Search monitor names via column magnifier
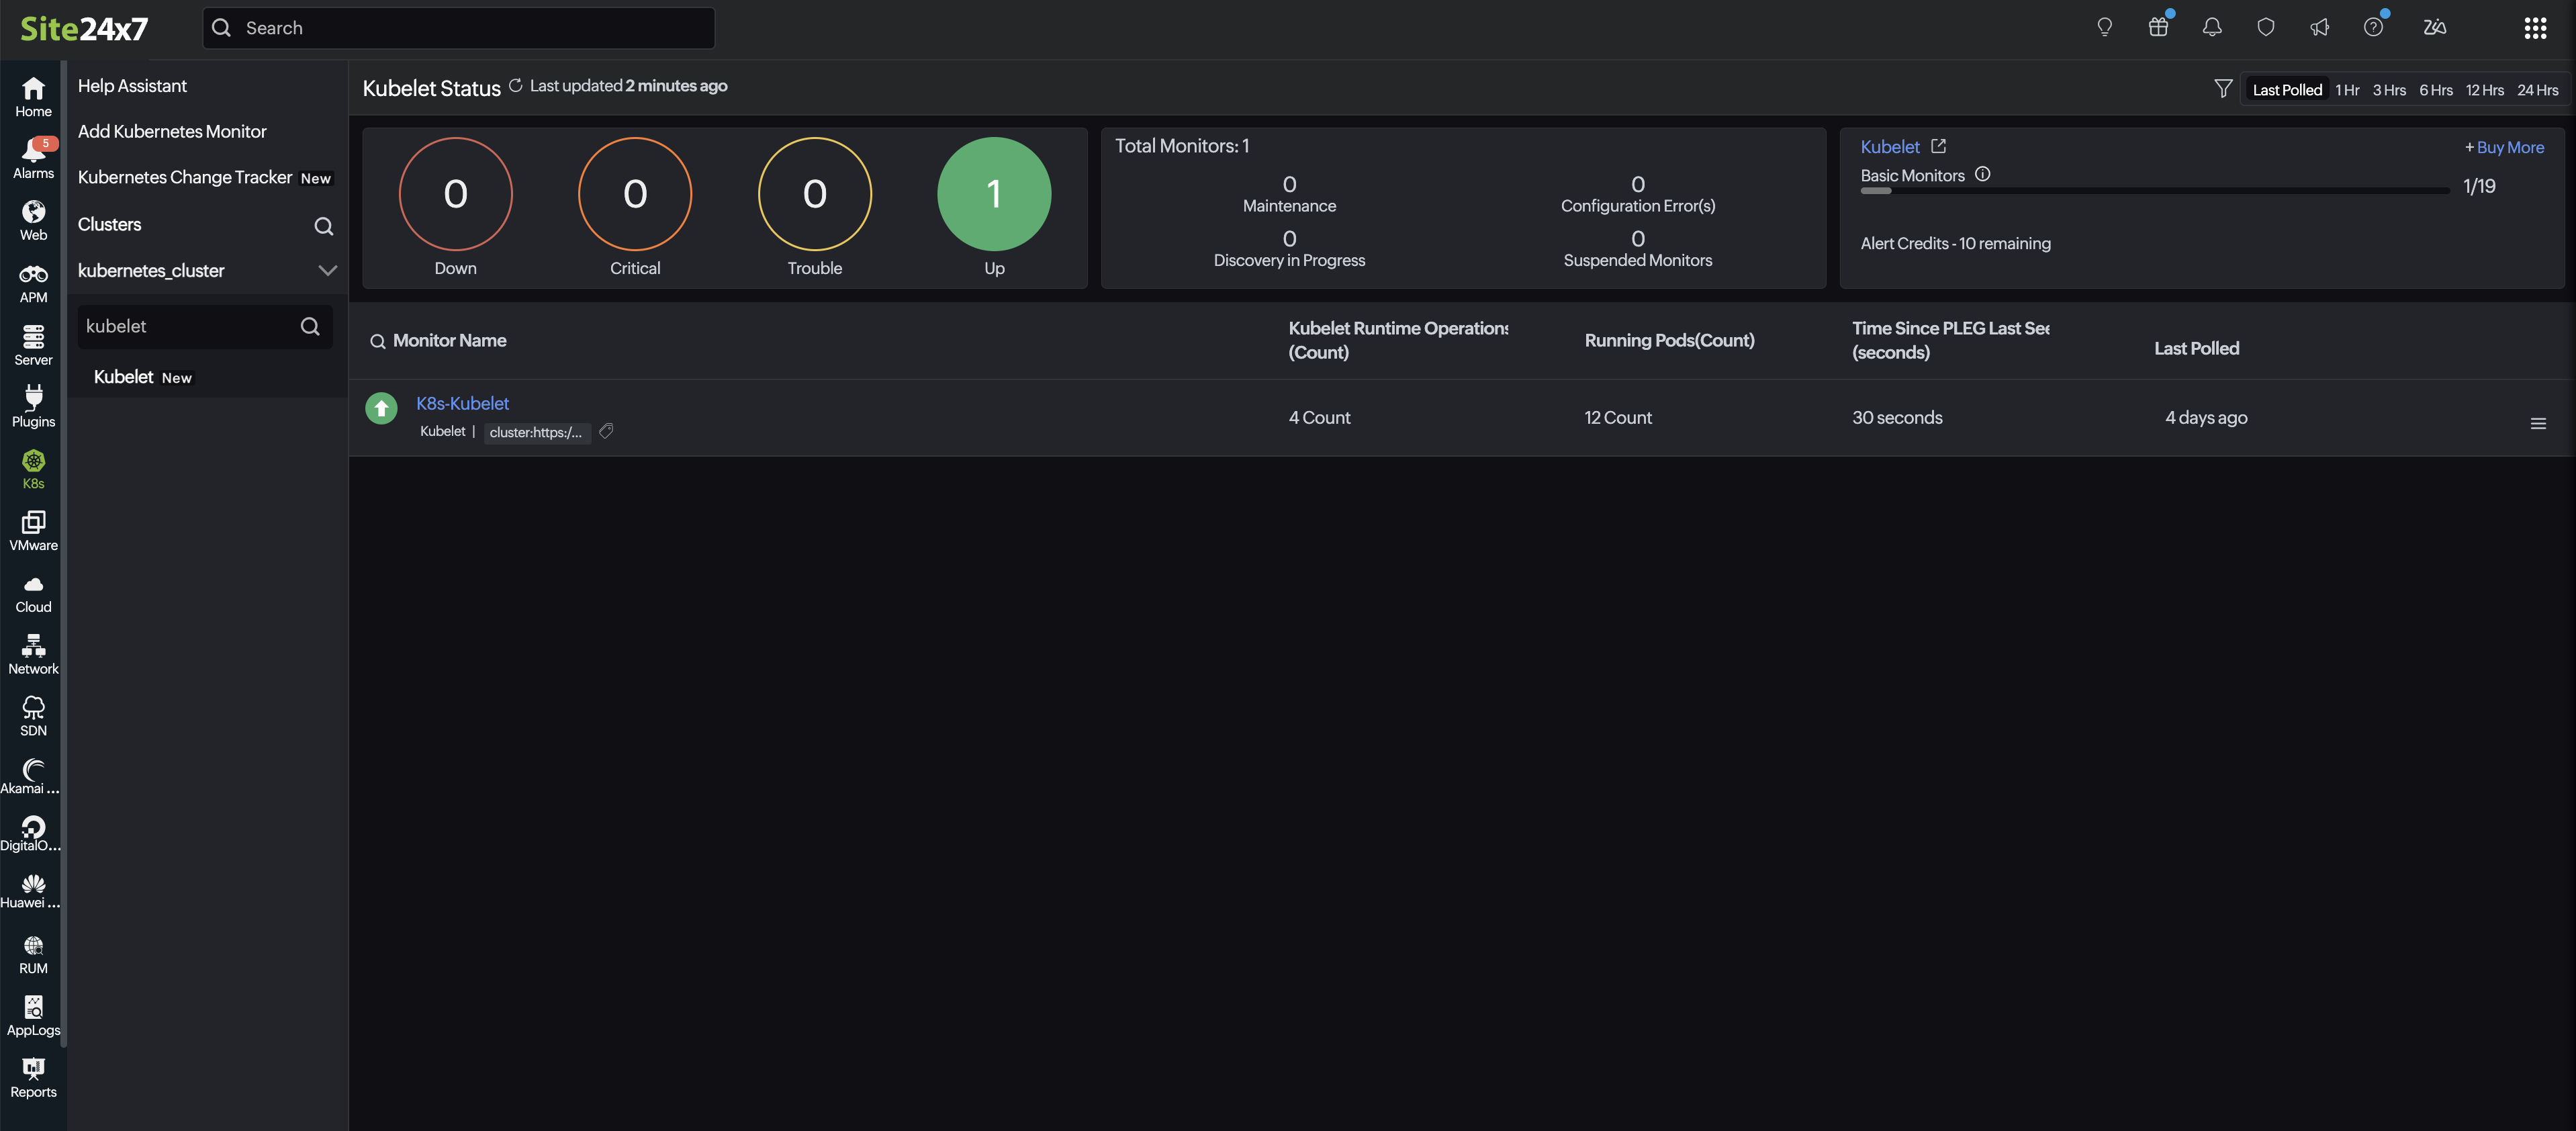Image resolution: width=2576 pixels, height=1131 pixels. 377,342
